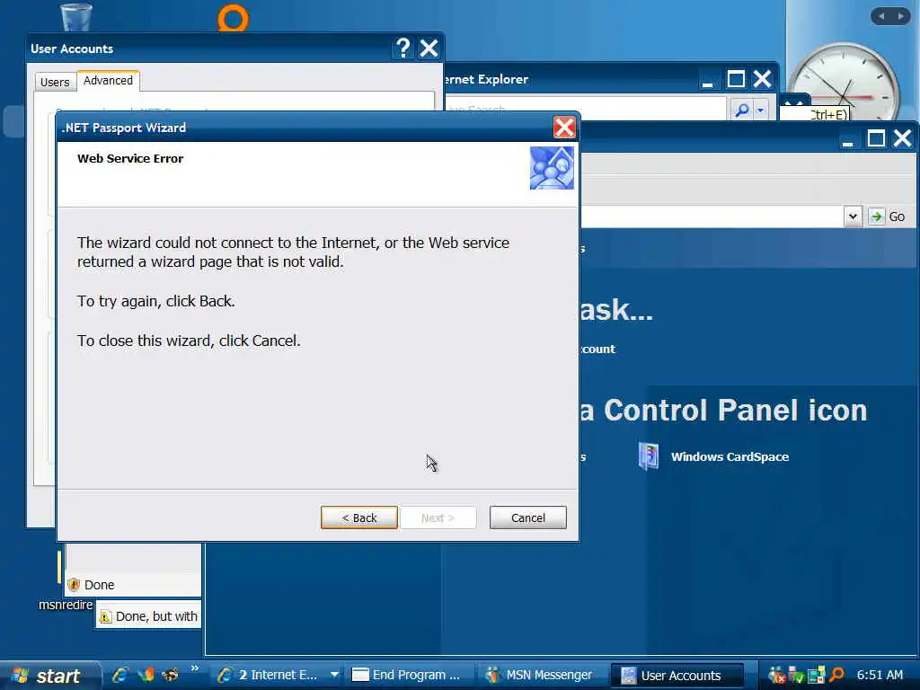Close the .NET Passport Wizard with red X

pos(564,128)
